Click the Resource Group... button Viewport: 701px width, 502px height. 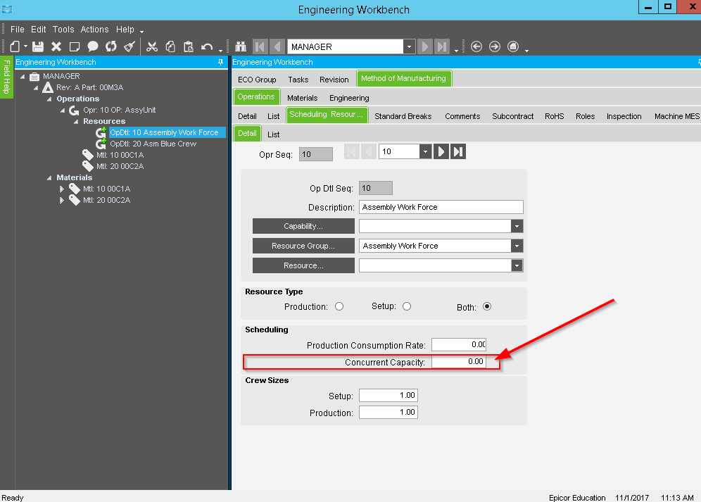(303, 246)
